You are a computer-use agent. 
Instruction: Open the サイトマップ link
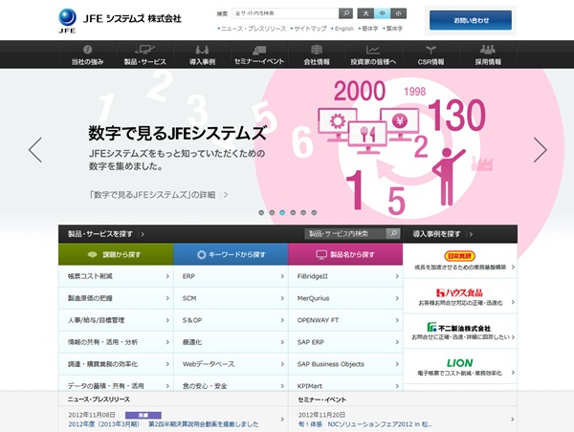pyautogui.click(x=308, y=29)
